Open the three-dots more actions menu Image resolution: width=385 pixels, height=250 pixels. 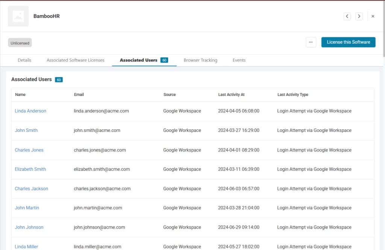pyautogui.click(x=311, y=42)
